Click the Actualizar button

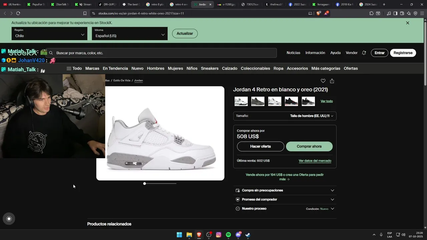point(185,34)
